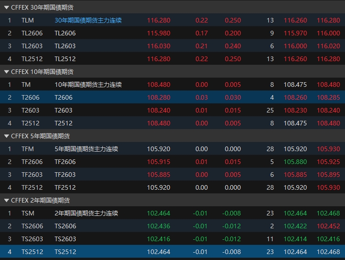The height and width of the screenshot is (260, 345).
Task: Click change value 0.200 in TL2606 row
Action: point(233,33)
